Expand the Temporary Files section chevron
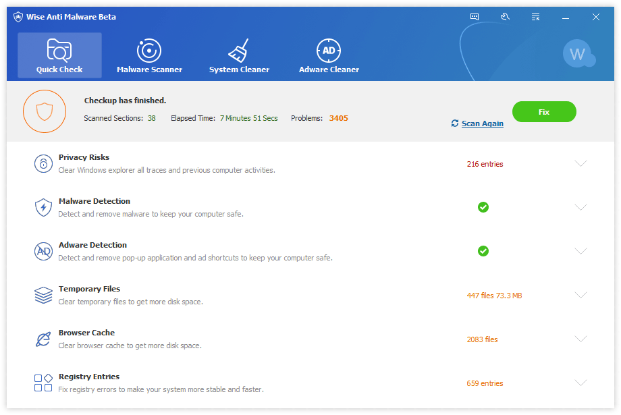 pyautogui.click(x=580, y=295)
